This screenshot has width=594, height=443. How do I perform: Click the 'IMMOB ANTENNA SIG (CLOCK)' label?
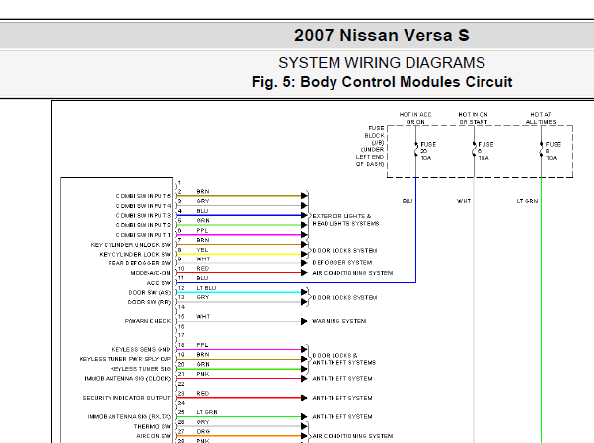pyautogui.click(x=127, y=379)
